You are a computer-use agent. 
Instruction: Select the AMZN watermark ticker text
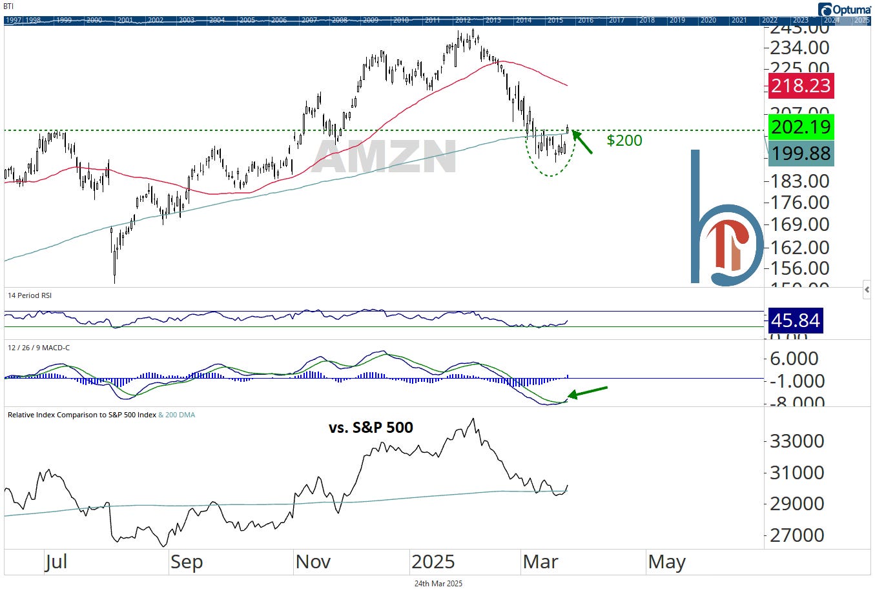point(385,157)
